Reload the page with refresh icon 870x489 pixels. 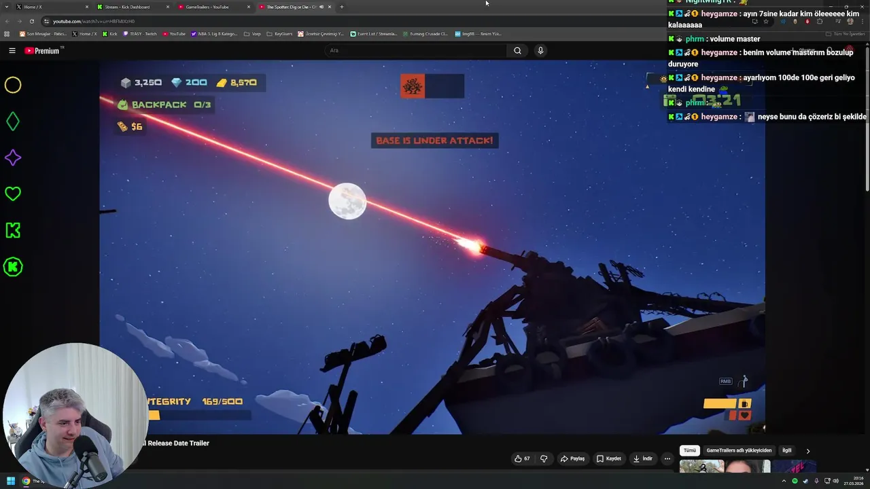[x=32, y=21]
